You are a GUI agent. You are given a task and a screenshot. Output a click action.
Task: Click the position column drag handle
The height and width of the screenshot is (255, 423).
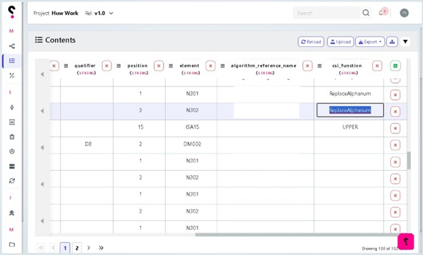119,66
